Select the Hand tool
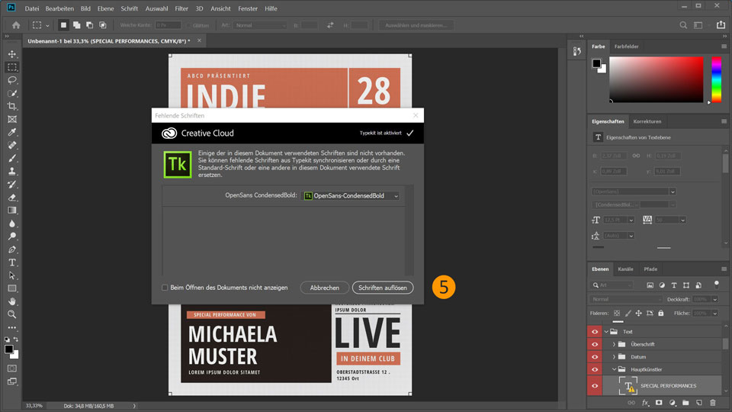This screenshot has height=412, width=732. coord(12,301)
